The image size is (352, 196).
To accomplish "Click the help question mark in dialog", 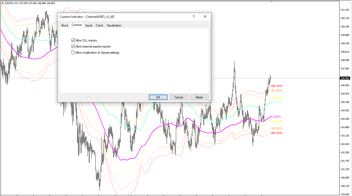I will 194,17.
